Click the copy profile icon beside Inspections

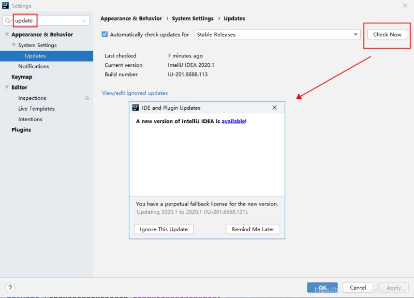(x=87, y=98)
